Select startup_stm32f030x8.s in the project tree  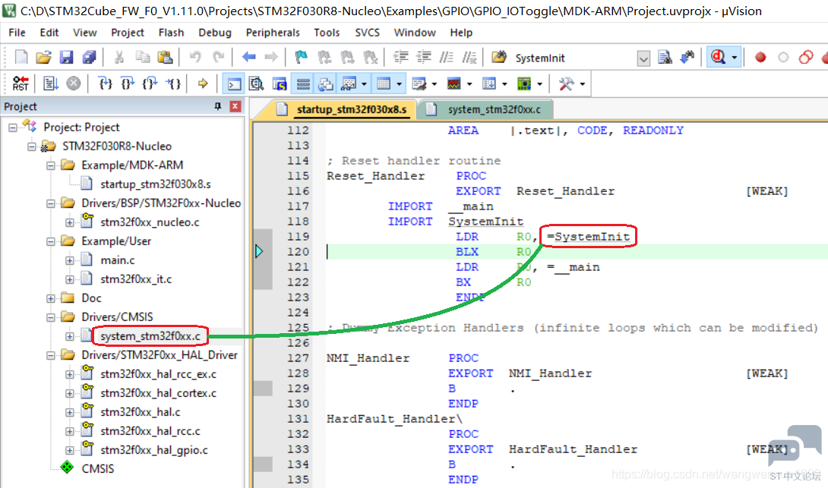click(x=155, y=184)
